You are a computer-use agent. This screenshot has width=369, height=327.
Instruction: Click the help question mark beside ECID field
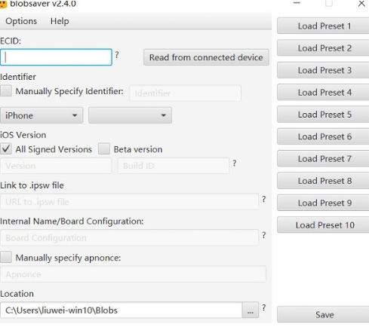click(117, 55)
